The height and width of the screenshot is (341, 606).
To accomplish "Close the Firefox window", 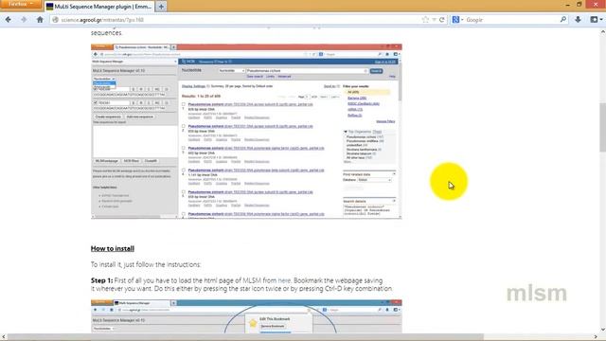I will (596, 5).
